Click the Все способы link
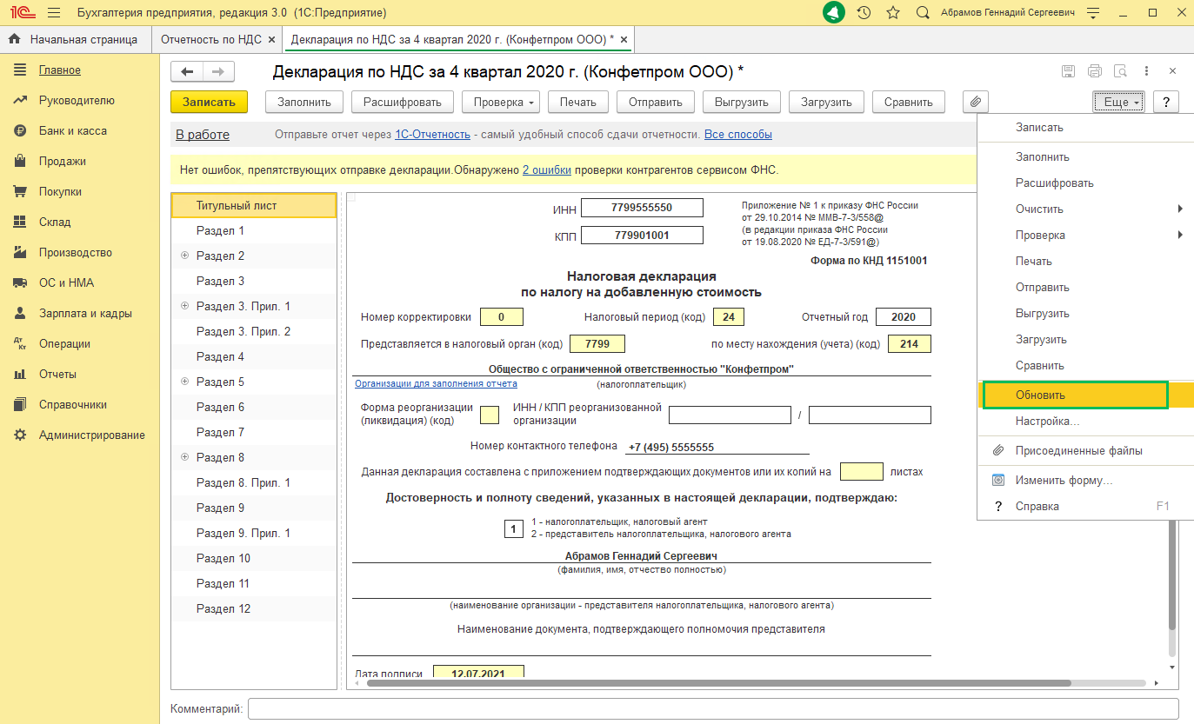Image resolution: width=1194 pixels, height=724 pixels. pos(738,135)
